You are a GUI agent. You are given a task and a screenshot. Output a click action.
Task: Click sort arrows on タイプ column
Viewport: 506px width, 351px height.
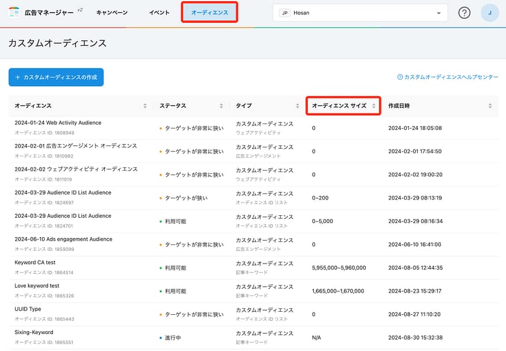(298, 106)
